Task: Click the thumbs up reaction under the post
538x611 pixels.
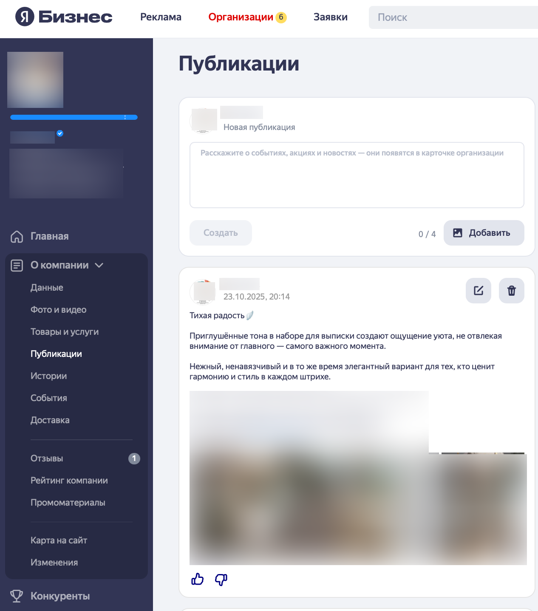Action: [x=198, y=579]
